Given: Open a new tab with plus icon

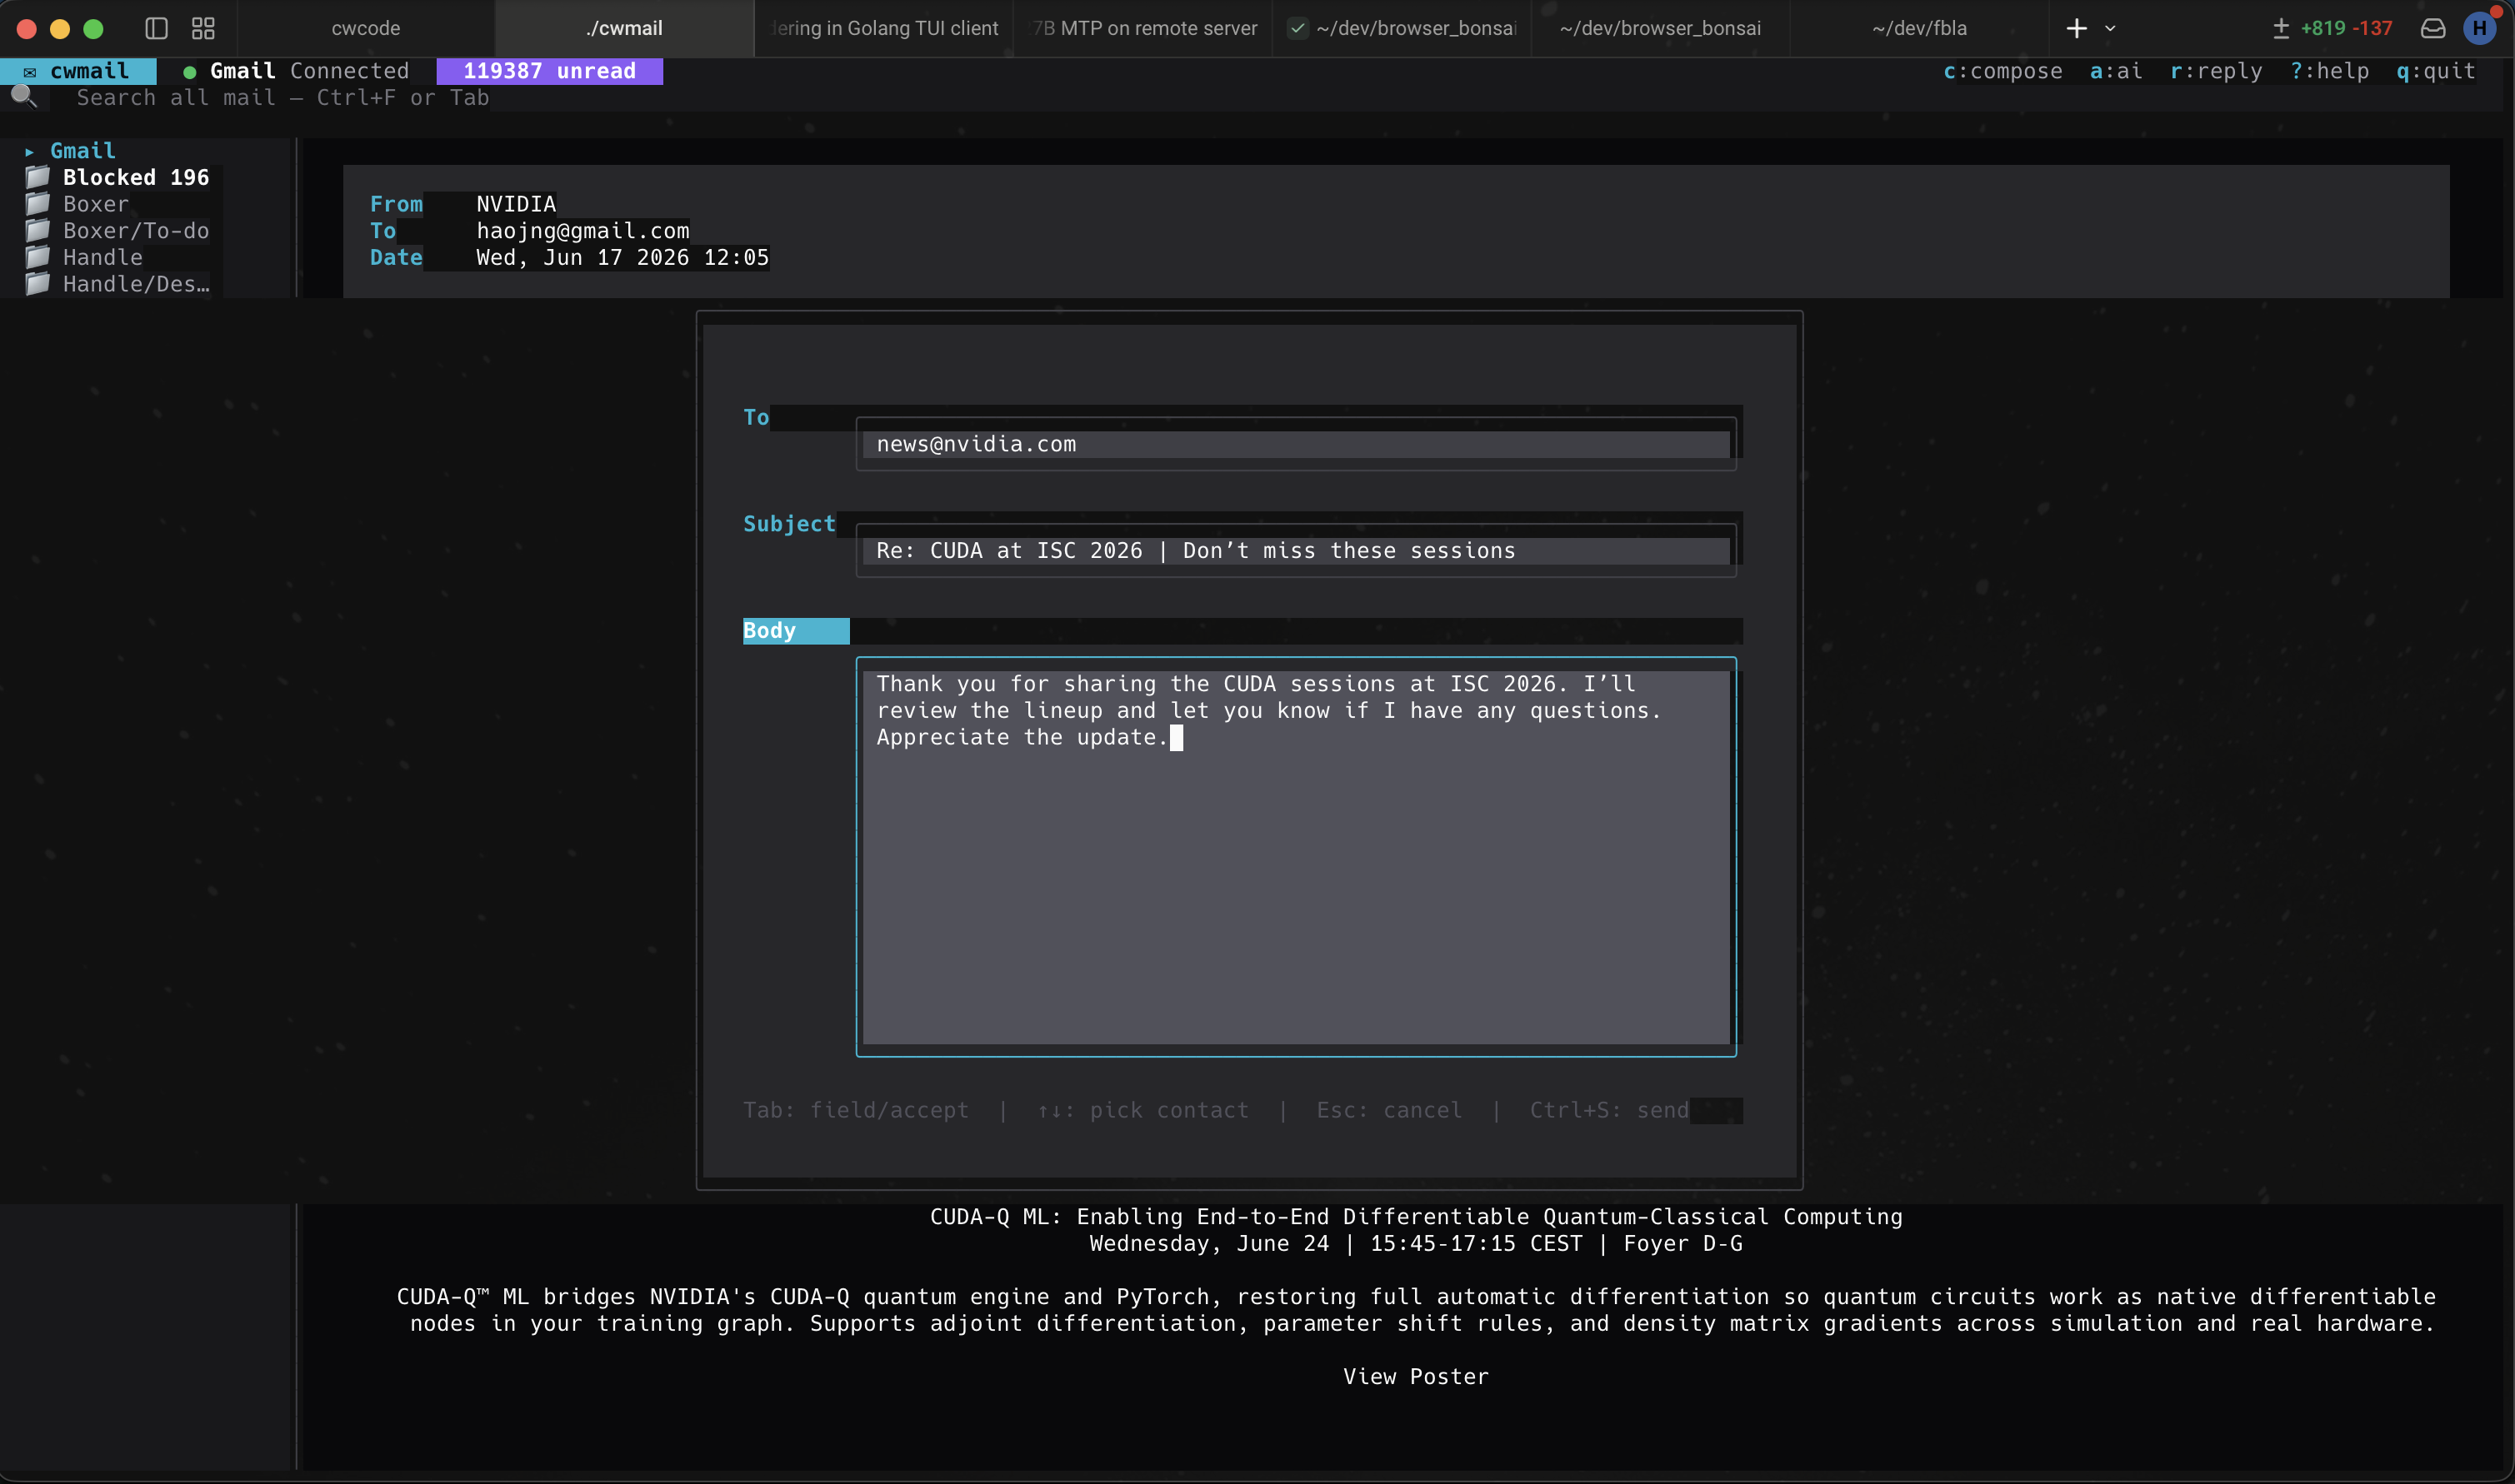Looking at the screenshot, I should tap(2077, 28).
